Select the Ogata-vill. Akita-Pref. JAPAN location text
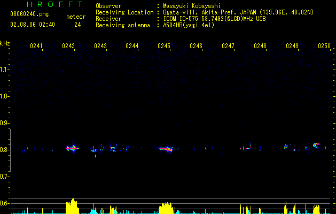Viewport: 336px width, 214px height. (x=238, y=12)
